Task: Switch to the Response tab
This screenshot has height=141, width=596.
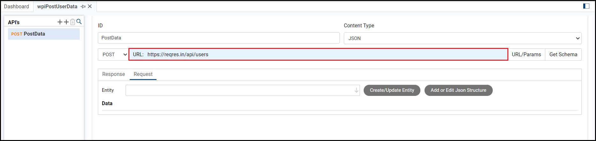Action: click(x=113, y=74)
